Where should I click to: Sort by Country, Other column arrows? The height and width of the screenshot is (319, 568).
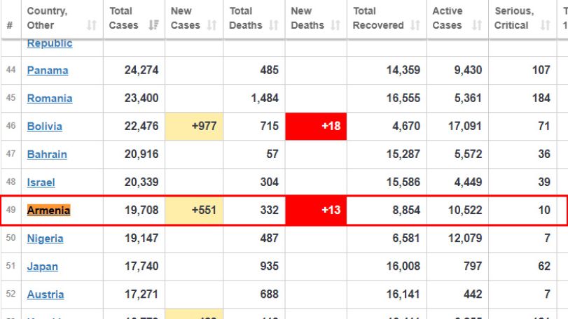click(x=92, y=25)
